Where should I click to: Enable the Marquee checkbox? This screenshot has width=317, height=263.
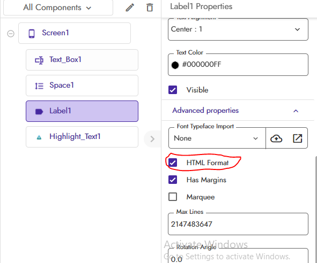pos(173,197)
